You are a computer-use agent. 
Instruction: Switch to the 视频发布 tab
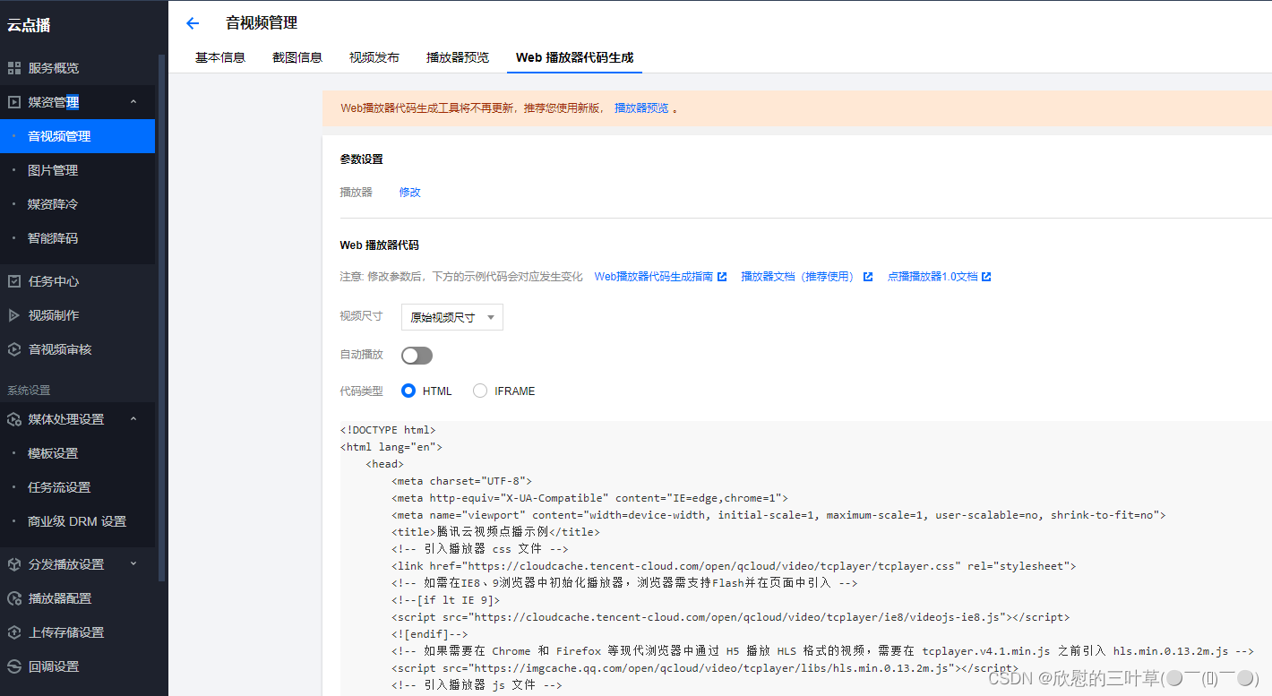(x=374, y=57)
